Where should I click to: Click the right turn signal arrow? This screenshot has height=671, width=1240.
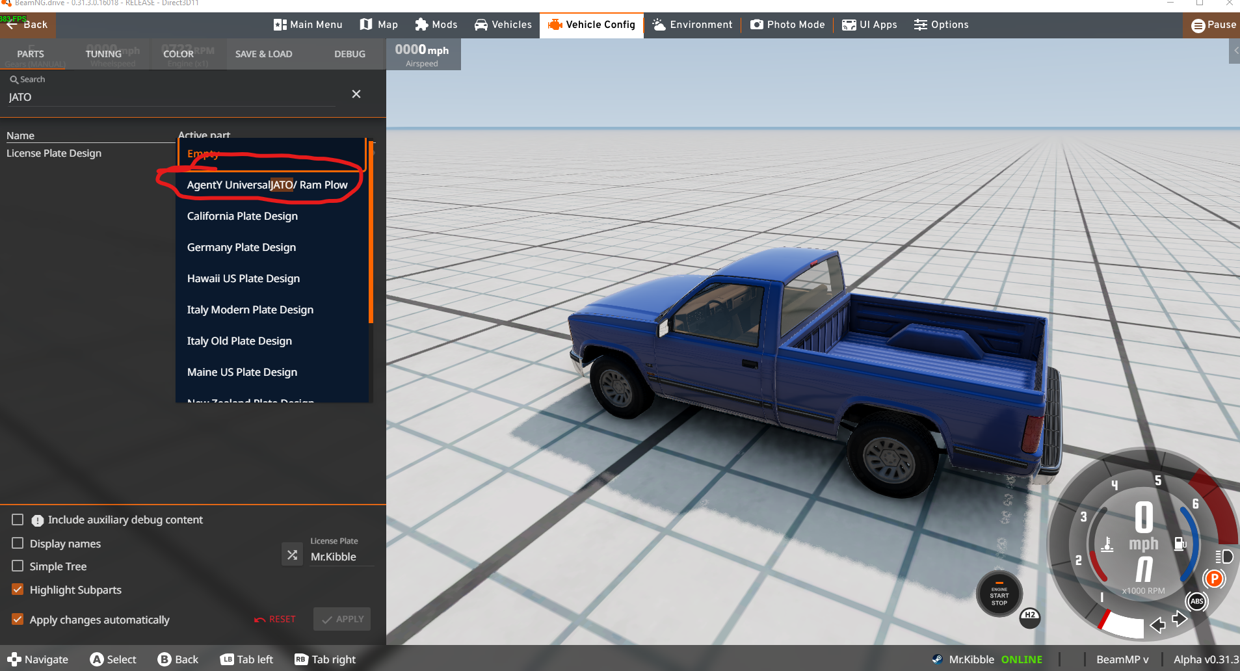click(x=1180, y=619)
